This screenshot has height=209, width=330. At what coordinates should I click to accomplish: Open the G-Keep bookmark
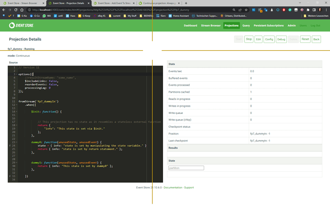pyautogui.click(x=84, y=16)
